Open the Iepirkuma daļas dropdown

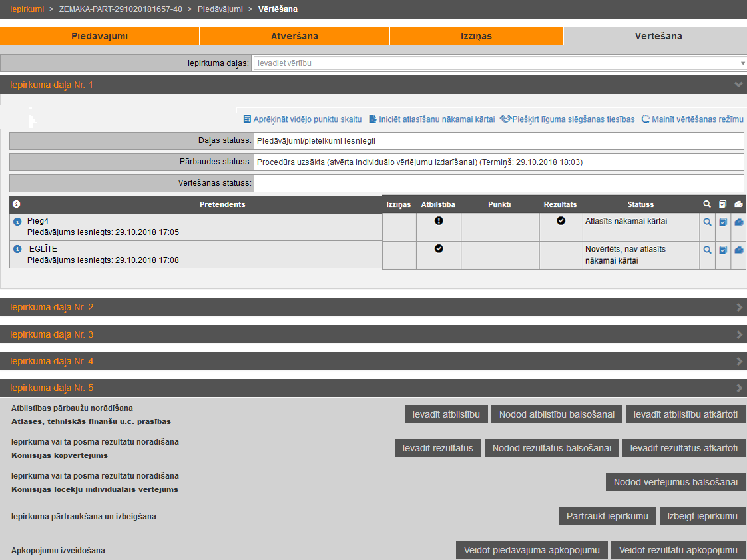pos(499,63)
